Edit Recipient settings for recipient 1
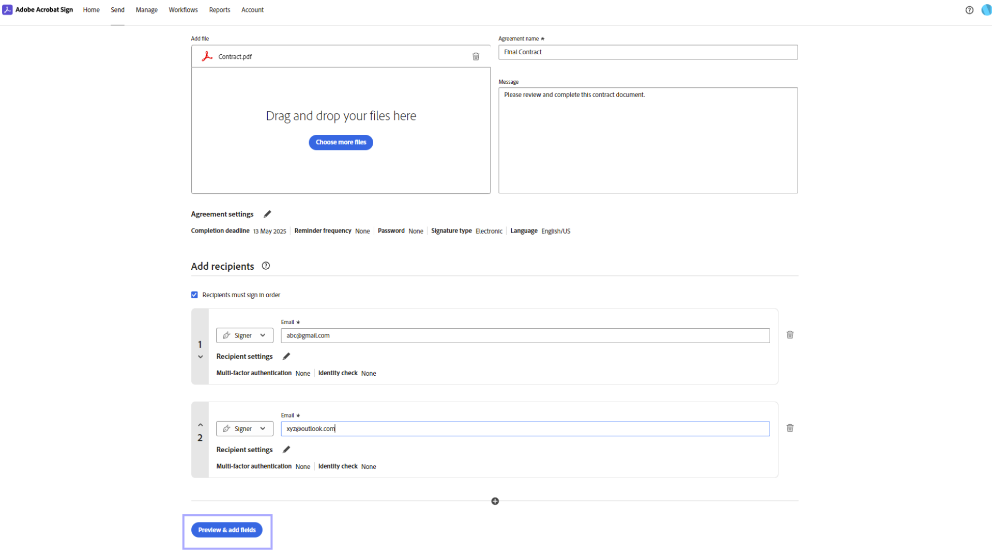Screen dimensions: 992x553 [x=286, y=356]
